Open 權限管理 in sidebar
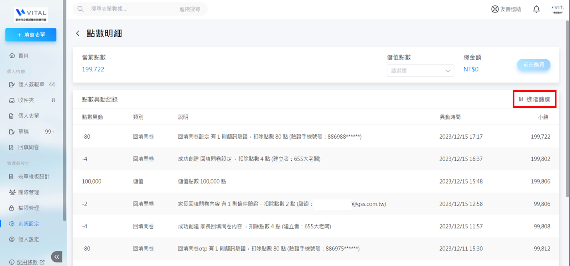This screenshot has height=266, width=570. pos(28,208)
